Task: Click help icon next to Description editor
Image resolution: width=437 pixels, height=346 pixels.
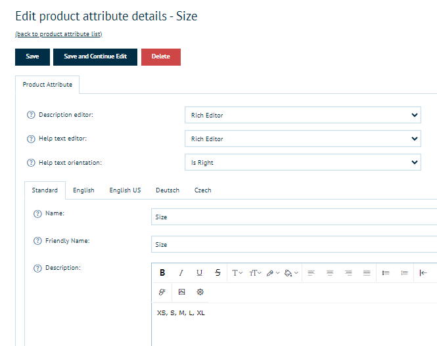Action: 30,116
